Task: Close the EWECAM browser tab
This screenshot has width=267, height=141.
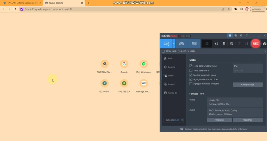Action: 40,3
